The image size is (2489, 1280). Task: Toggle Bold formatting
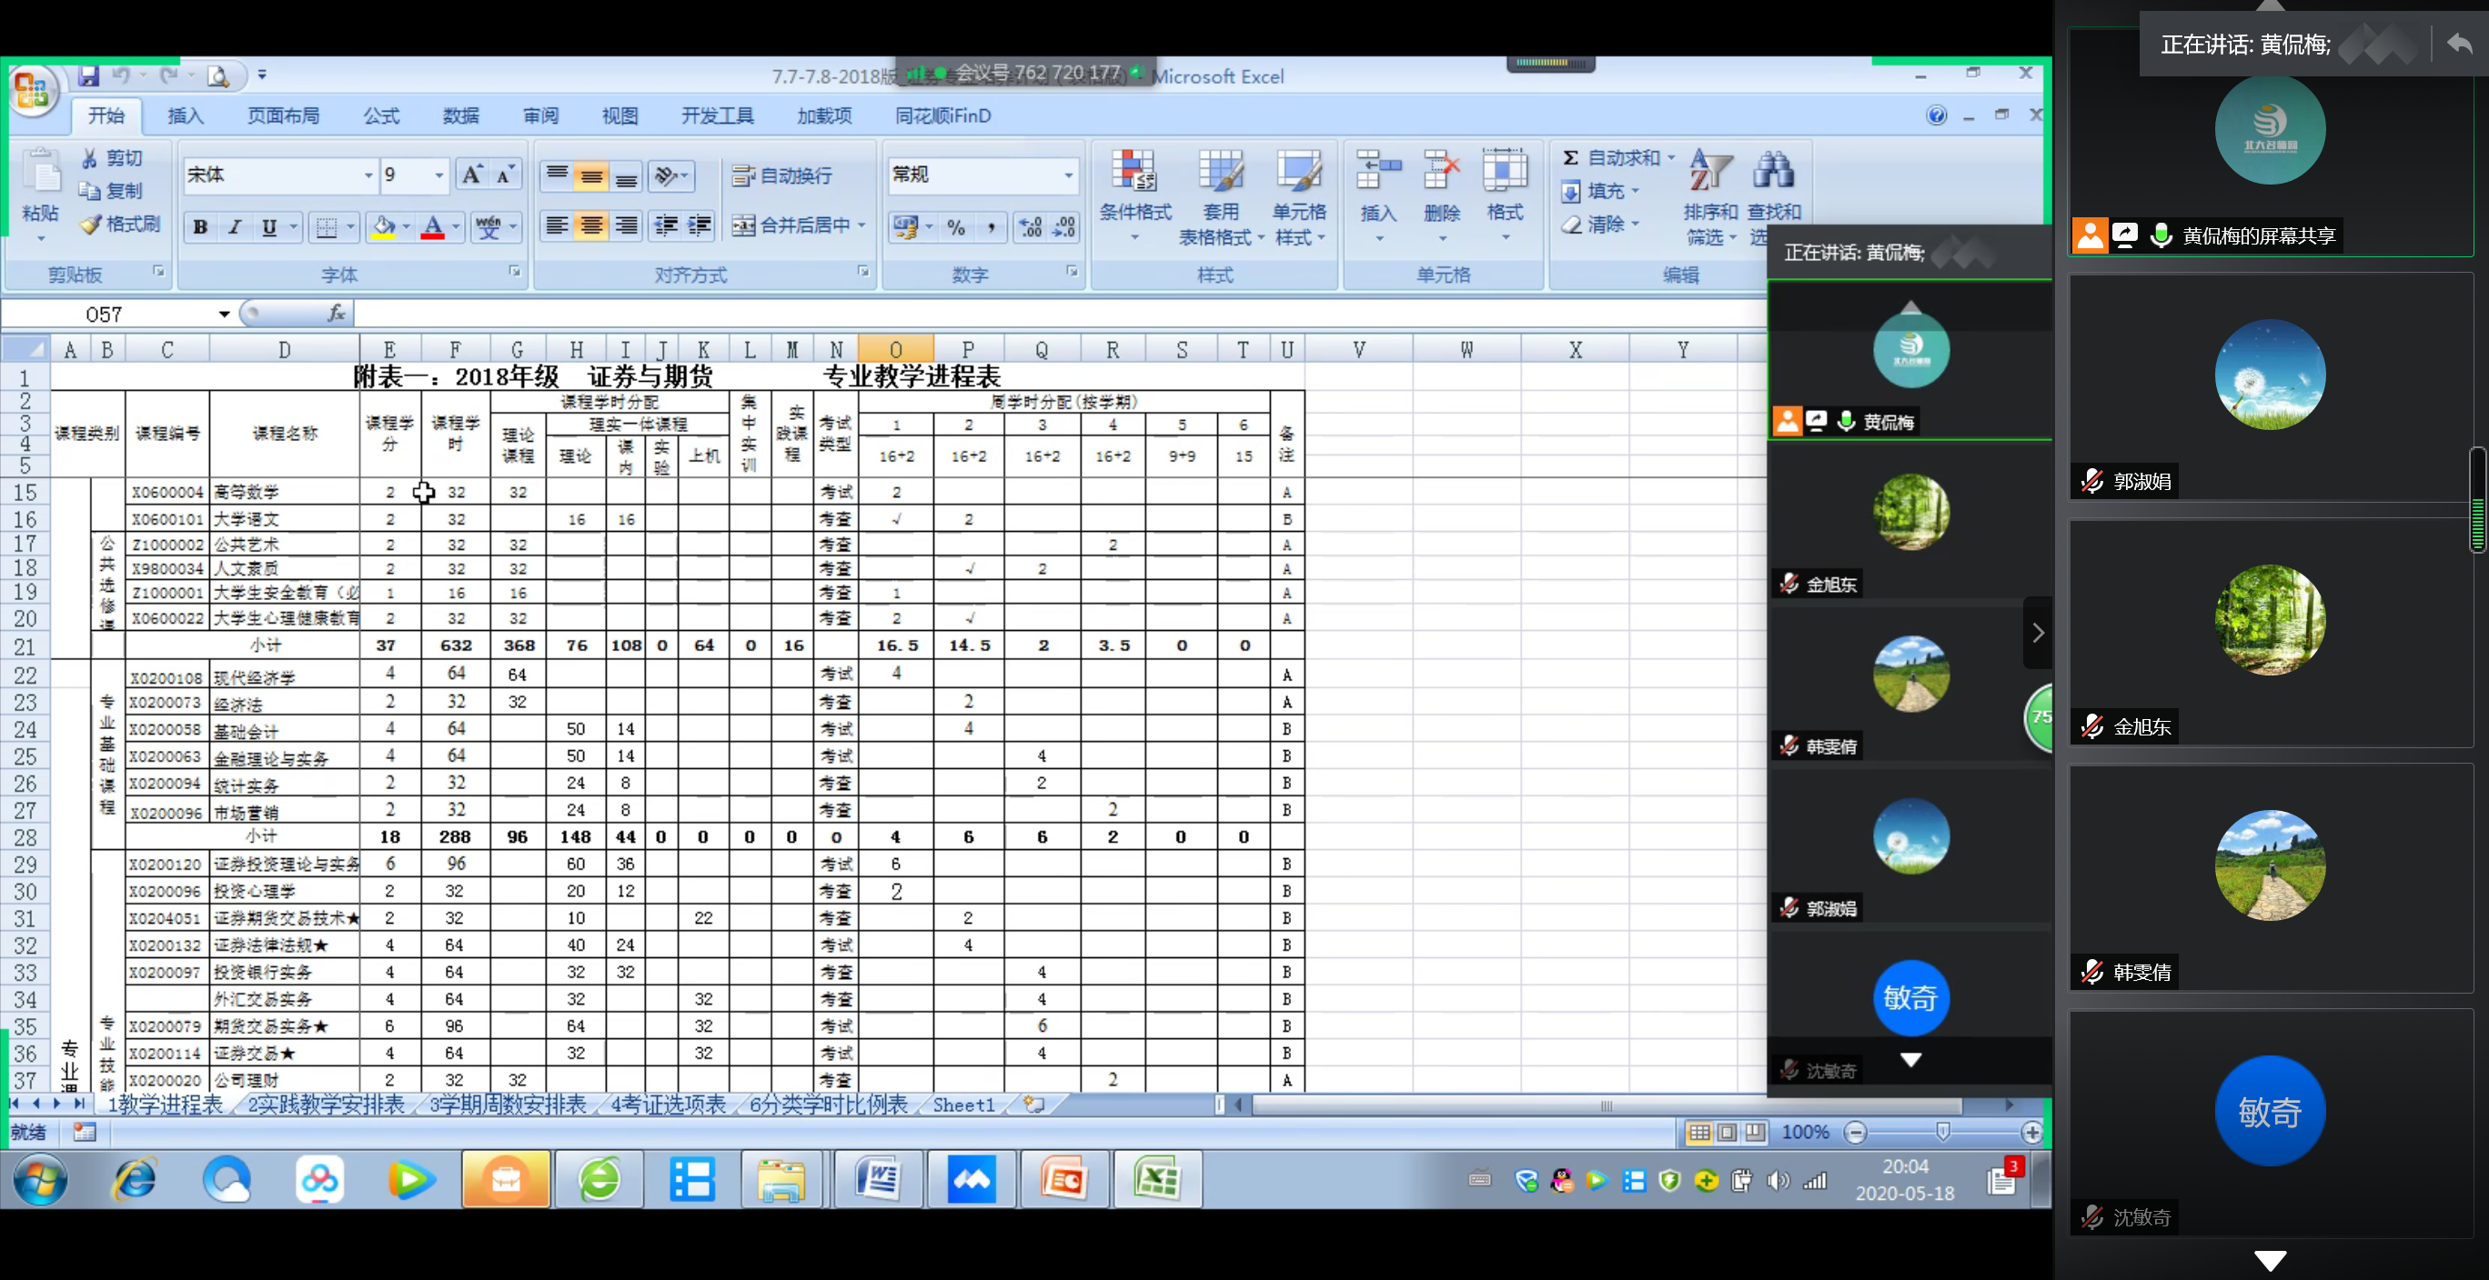point(200,227)
